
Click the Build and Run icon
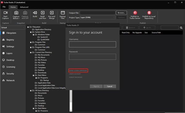[x=43, y=13]
